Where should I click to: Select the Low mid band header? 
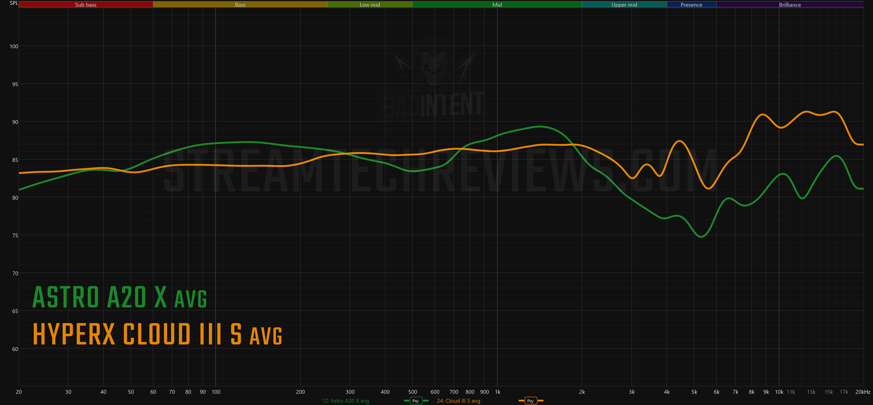[x=370, y=5]
